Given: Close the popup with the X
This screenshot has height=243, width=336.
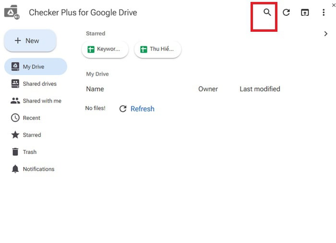Looking at the screenshot, I should click(334, 5).
